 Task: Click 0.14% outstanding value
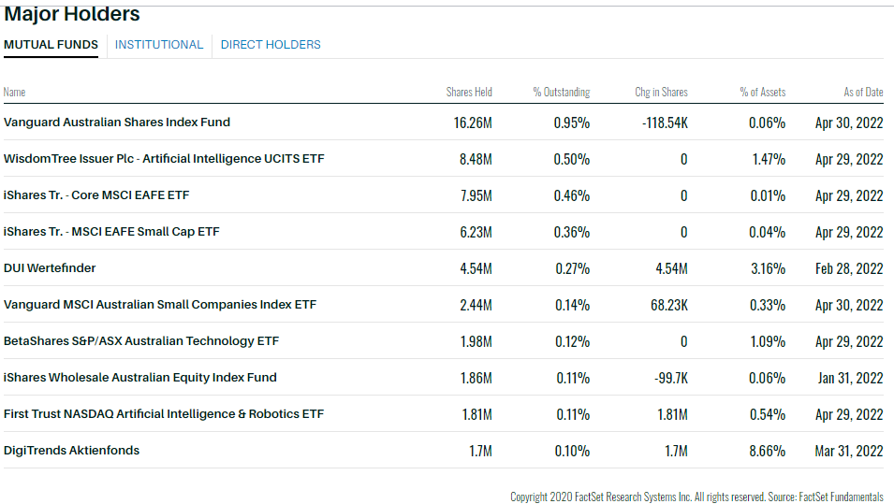coord(572,305)
